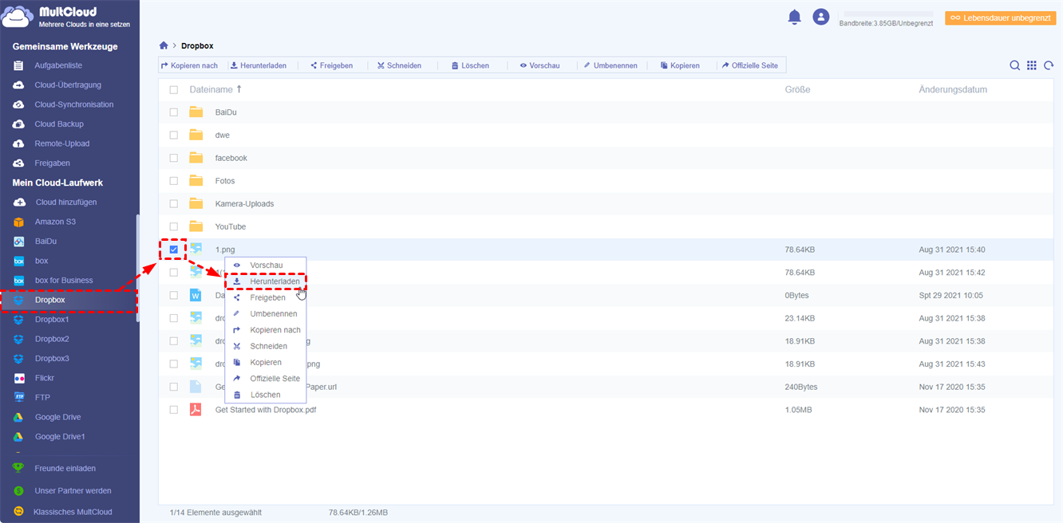Go to home breadcrumb icon
The width and height of the screenshot is (1063, 523).
[x=164, y=46]
